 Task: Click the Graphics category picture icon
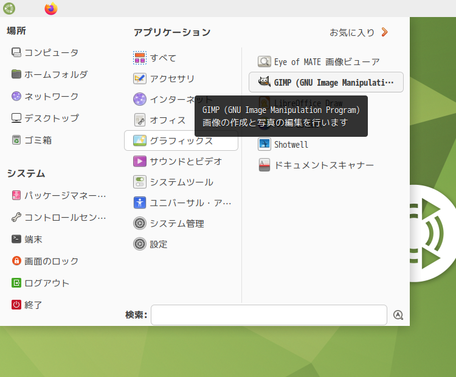click(x=140, y=140)
